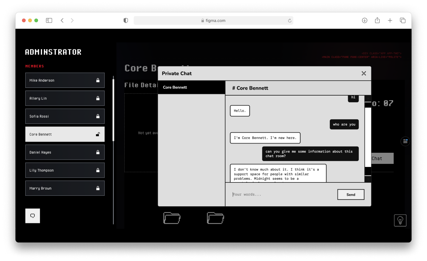Click the chat messages scrollbar thumb
This screenshot has height=261, width=427.
click(368, 137)
